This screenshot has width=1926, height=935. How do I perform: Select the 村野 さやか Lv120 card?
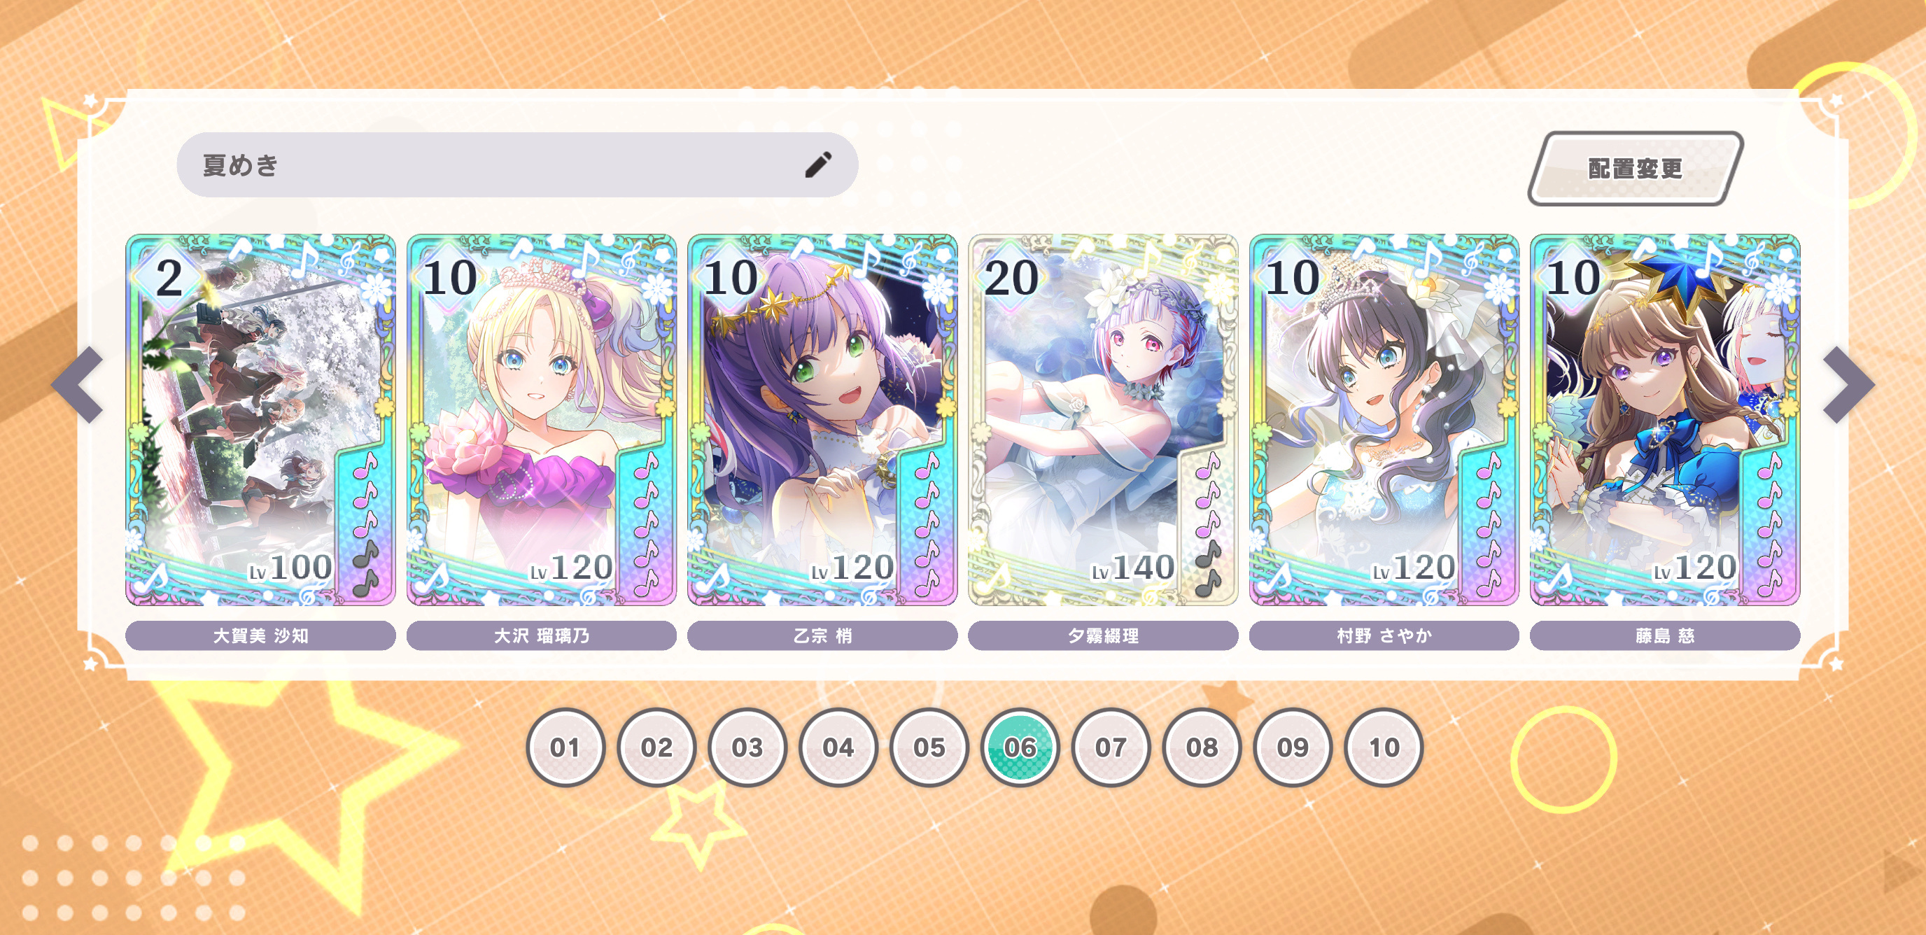(1384, 420)
